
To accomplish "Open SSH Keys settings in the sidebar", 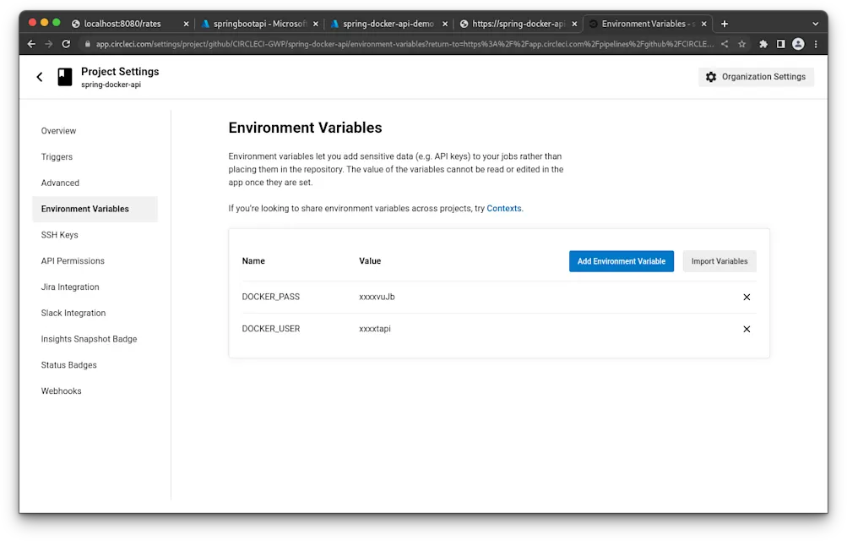I will pyautogui.click(x=59, y=234).
